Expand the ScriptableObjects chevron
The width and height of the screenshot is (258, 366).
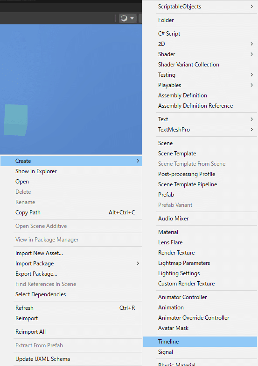pyautogui.click(x=252, y=7)
